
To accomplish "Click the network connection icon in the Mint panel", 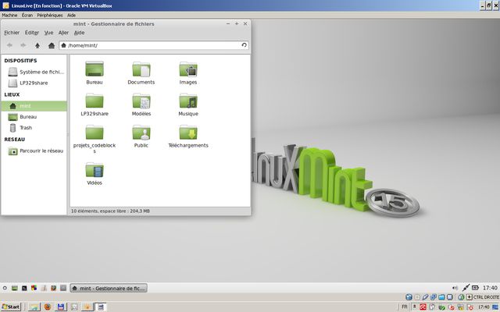I will pyautogui.click(x=466, y=288).
